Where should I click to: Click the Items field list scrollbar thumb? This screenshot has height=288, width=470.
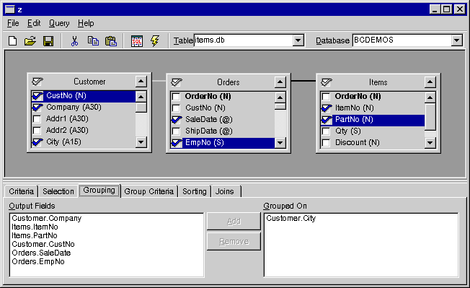tap(430, 117)
